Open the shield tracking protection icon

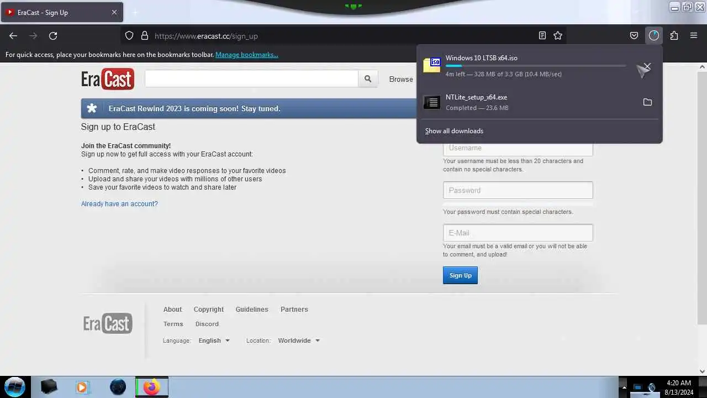pyautogui.click(x=129, y=36)
